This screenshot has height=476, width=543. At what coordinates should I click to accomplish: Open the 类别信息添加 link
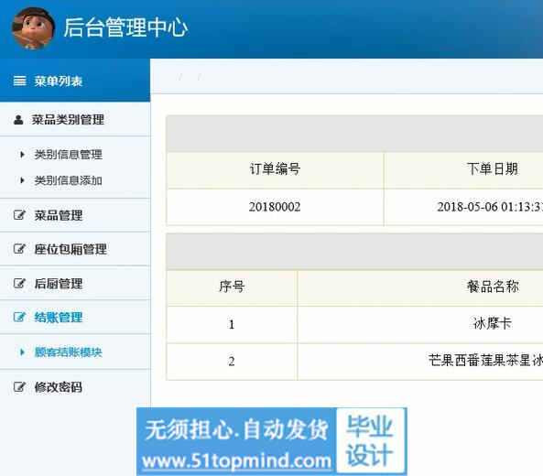[x=68, y=180]
